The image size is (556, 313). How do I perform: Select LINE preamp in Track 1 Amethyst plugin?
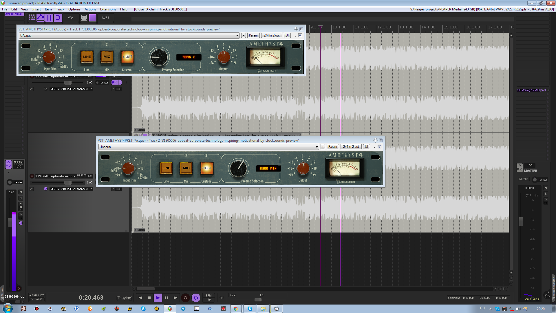87,57
